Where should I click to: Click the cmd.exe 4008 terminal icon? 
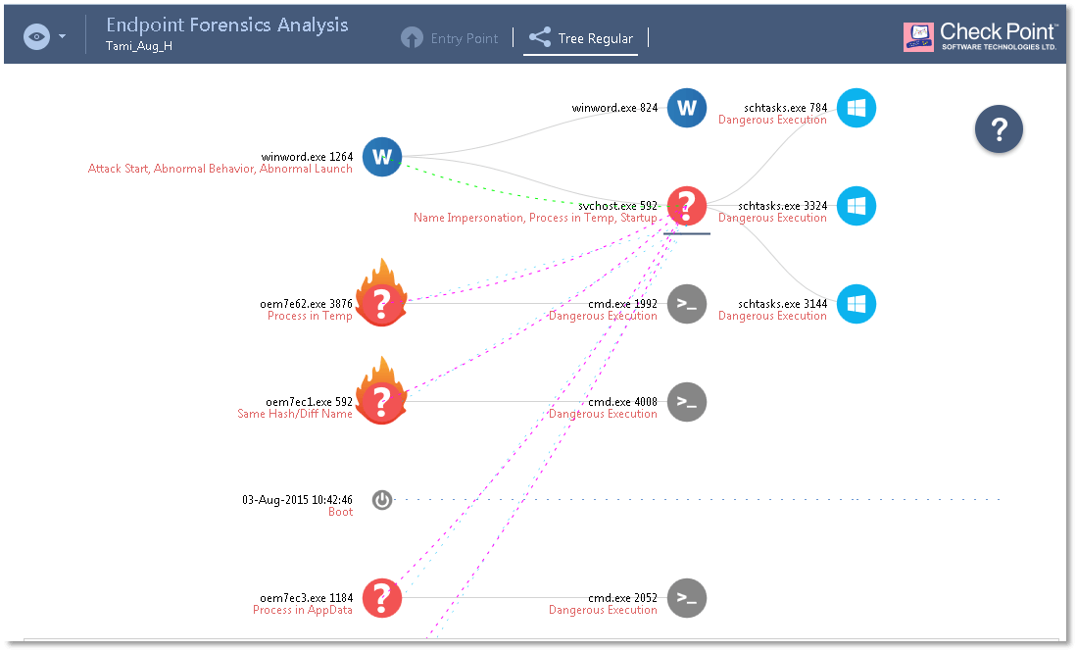(687, 402)
